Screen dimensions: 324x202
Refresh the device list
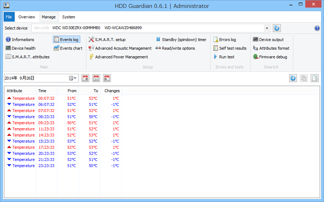pos(277,28)
